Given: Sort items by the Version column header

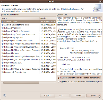Looking at the screenshot, I should (x=48, y=18).
